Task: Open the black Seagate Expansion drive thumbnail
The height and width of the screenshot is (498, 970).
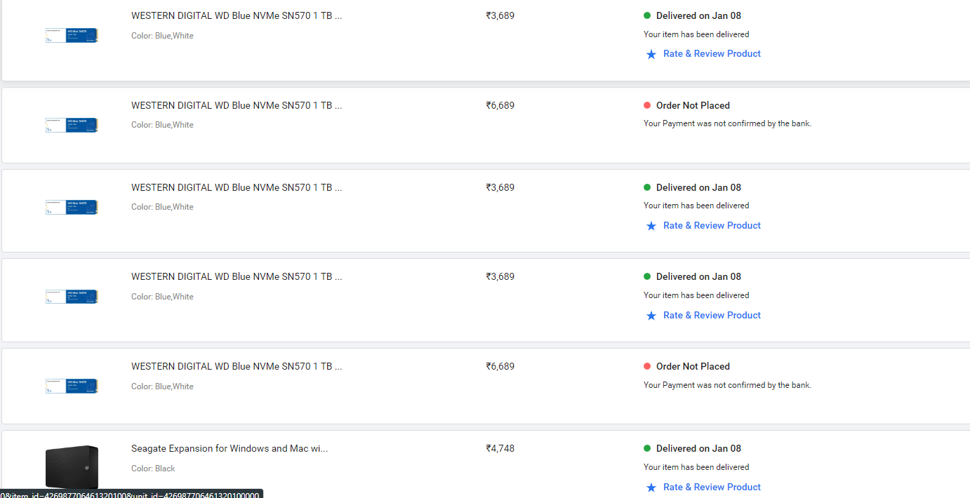Action: tap(72, 466)
